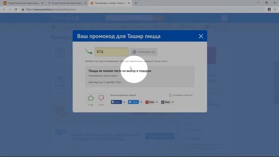Go back to the previous page
This screenshot has height=157, width=279.
4,10
